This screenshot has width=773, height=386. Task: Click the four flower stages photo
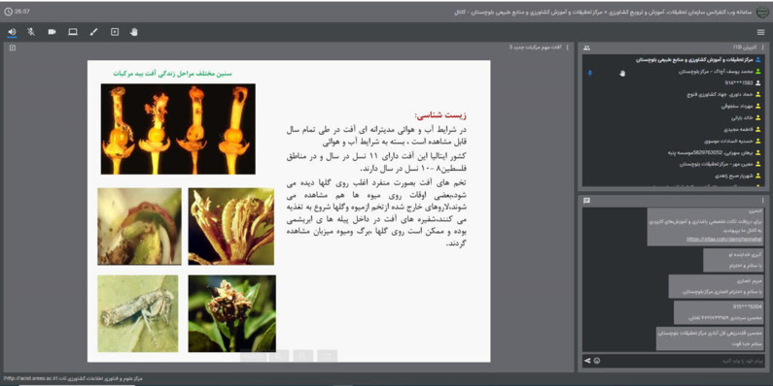(x=178, y=129)
